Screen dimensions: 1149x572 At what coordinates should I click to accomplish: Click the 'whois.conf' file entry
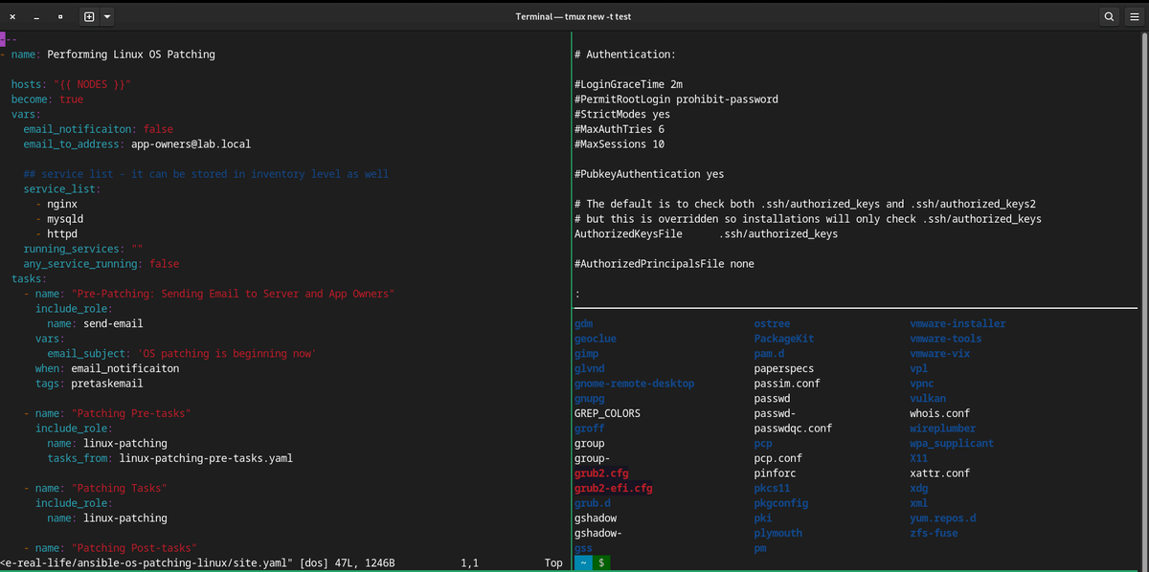[939, 413]
